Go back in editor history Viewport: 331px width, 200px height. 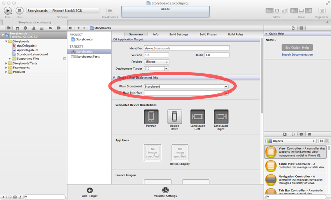pos(78,28)
